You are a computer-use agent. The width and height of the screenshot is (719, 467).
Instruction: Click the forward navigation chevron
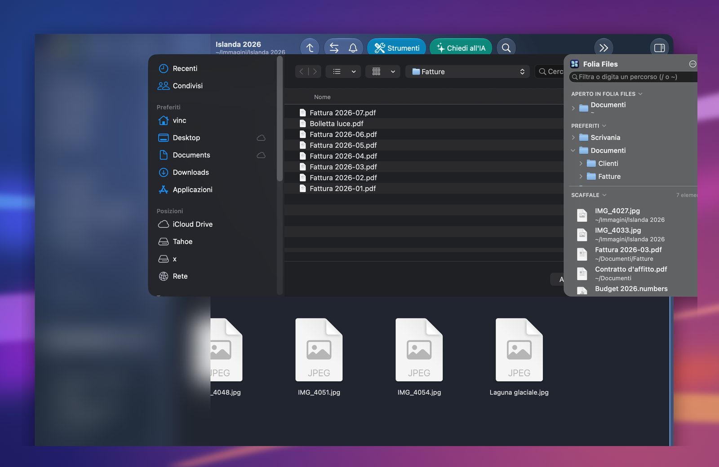315,71
